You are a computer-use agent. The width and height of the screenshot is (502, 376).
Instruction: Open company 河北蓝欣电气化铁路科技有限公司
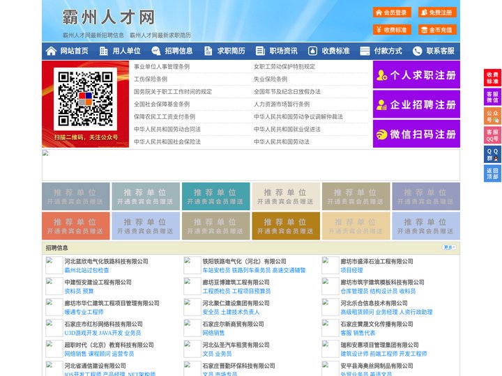pos(106,261)
